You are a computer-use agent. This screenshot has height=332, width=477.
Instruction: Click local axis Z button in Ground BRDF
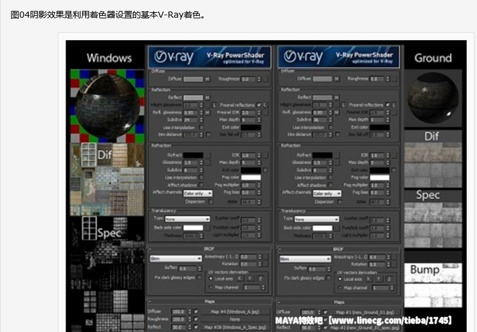(x=389, y=279)
